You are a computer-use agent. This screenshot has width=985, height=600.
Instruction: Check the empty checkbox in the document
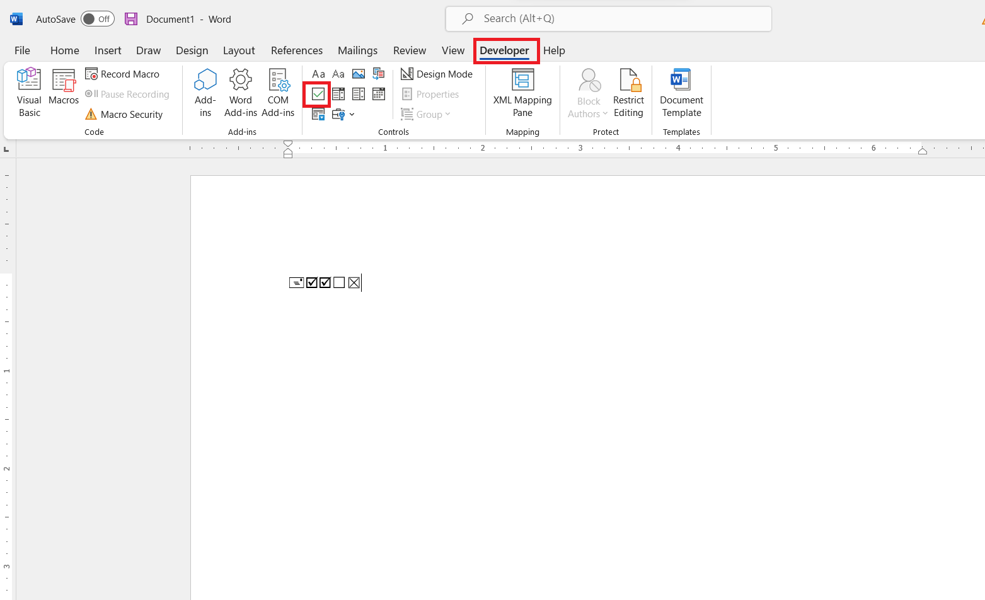click(339, 282)
